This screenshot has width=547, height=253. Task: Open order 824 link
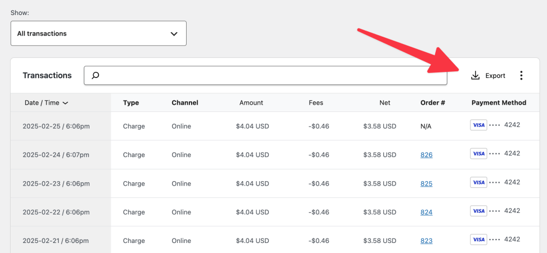[x=426, y=212]
